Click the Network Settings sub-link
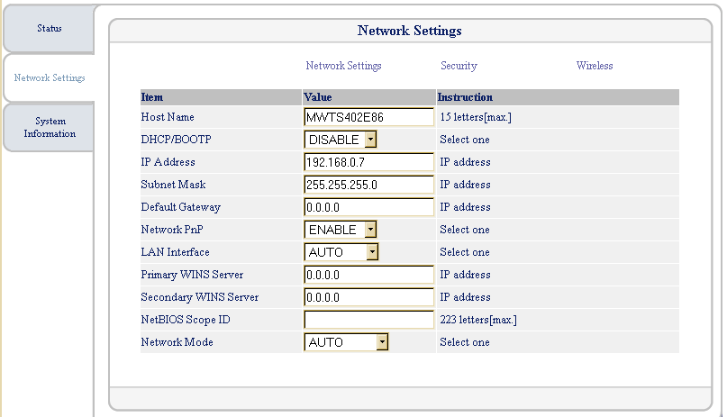The image size is (727, 417). point(343,66)
